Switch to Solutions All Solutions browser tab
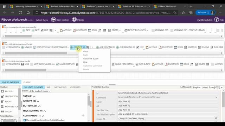The height and width of the screenshot is (126, 225). (134, 6)
